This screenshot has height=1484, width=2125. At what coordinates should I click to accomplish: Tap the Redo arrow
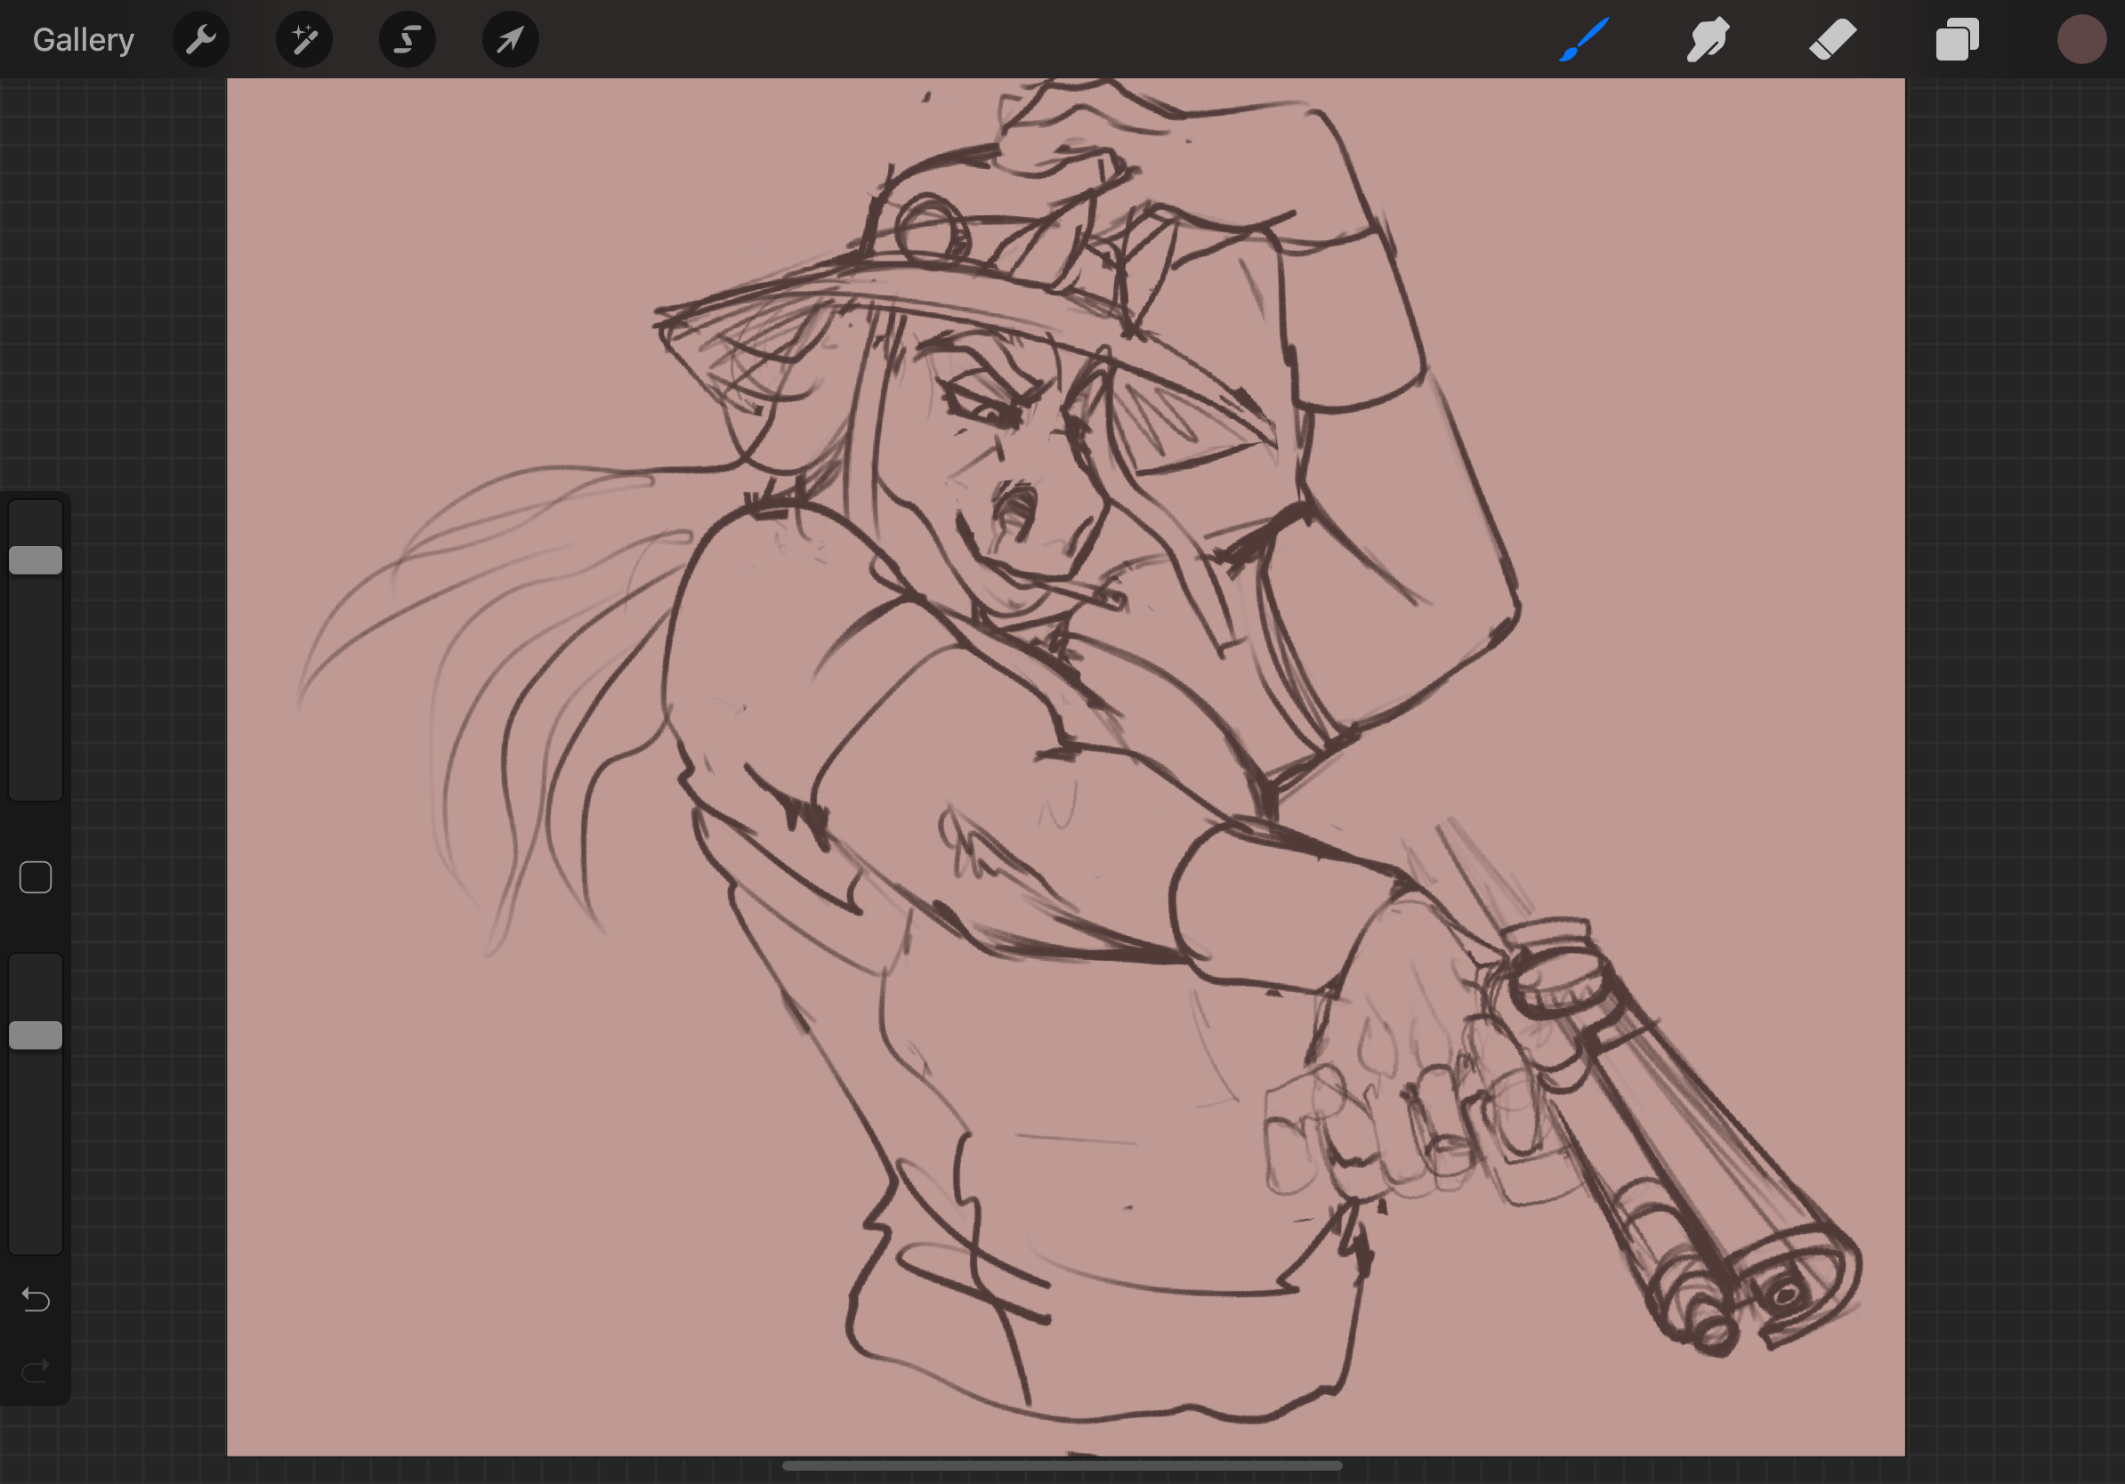pyautogui.click(x=36, y=1370)
